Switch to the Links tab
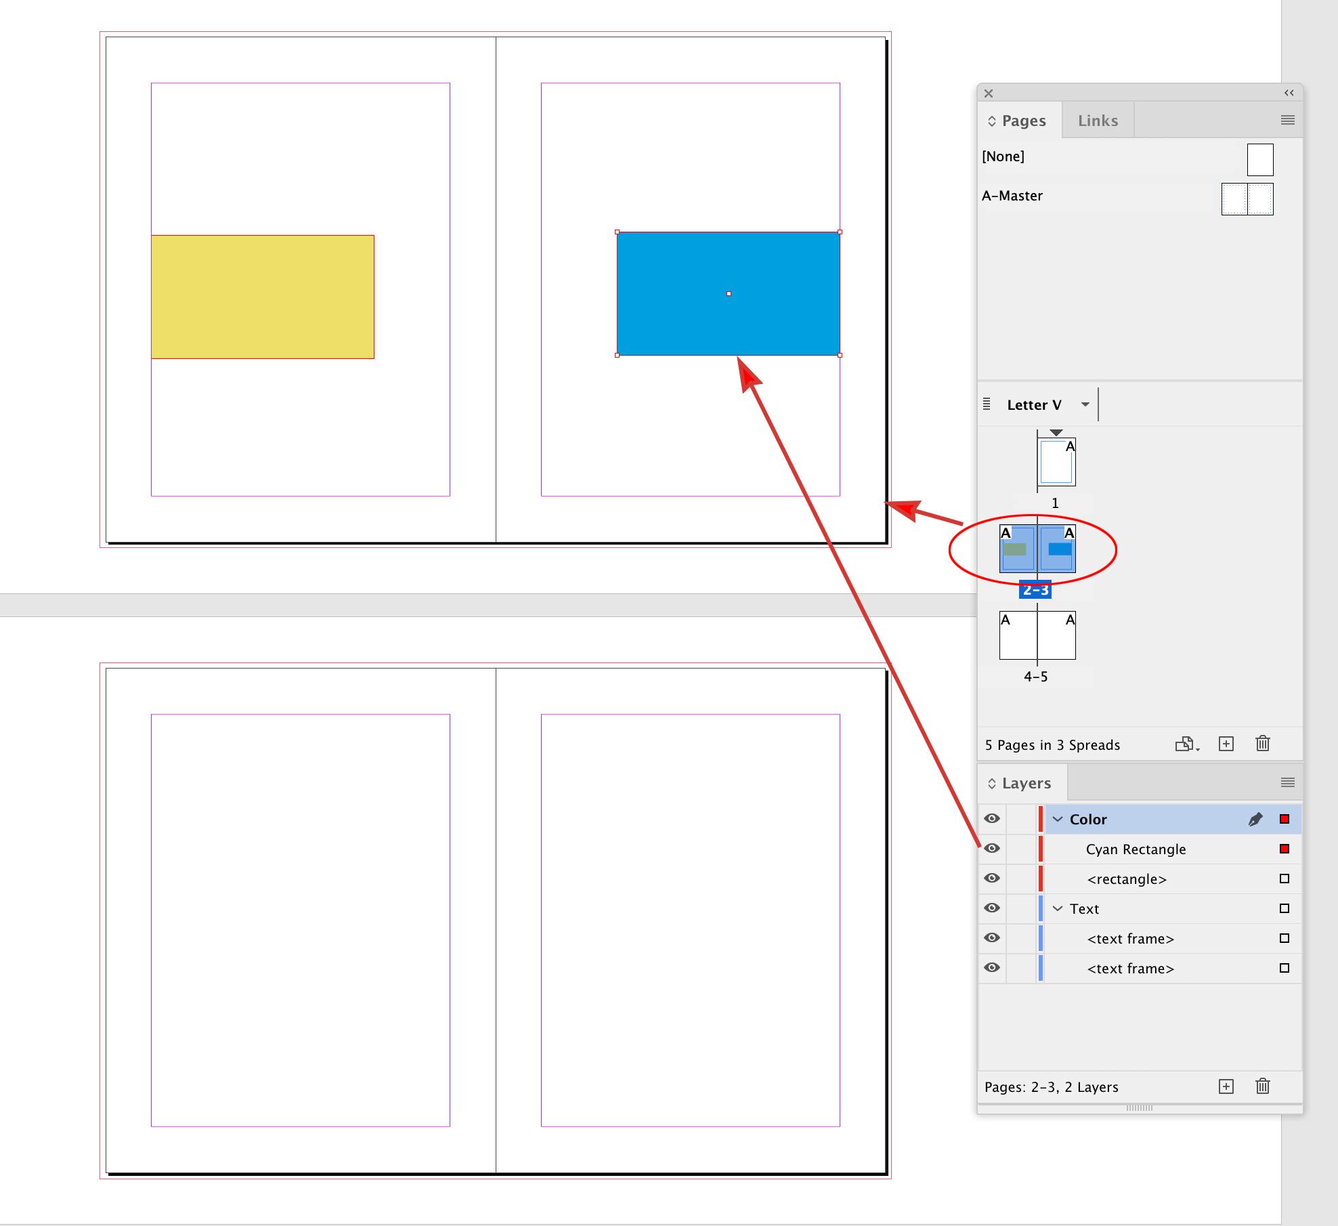The width and height of the screenshot is (1338, 1226). coord(1098,120)
